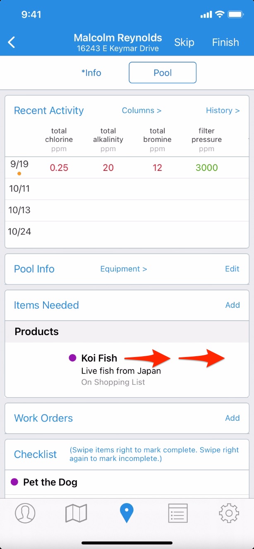Edit the Pool Info section
254x549 pixels.
coord(232,269)
